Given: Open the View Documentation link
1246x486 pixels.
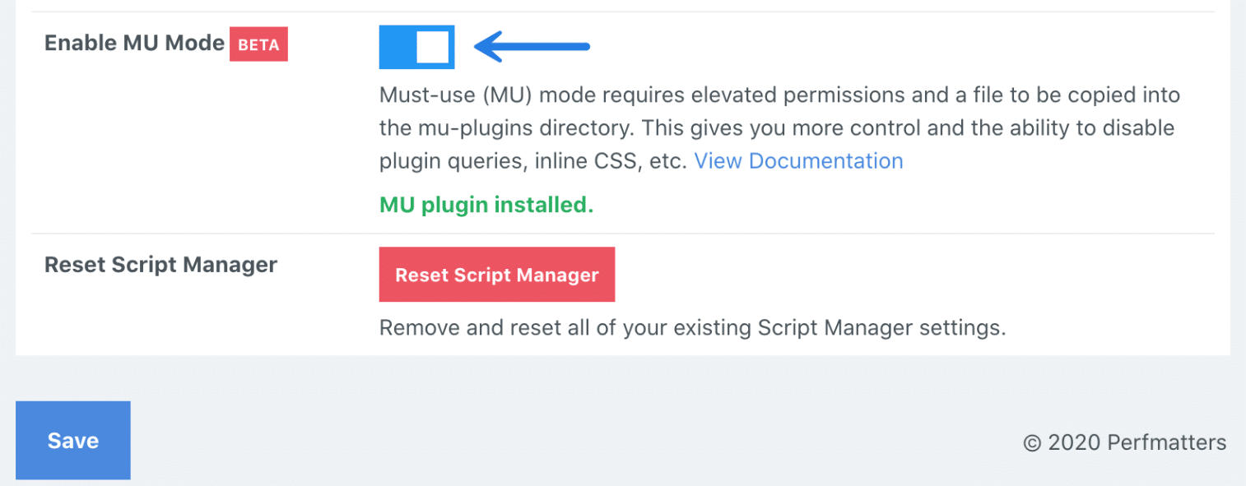Looking at the screenshot, I should 797,160.
